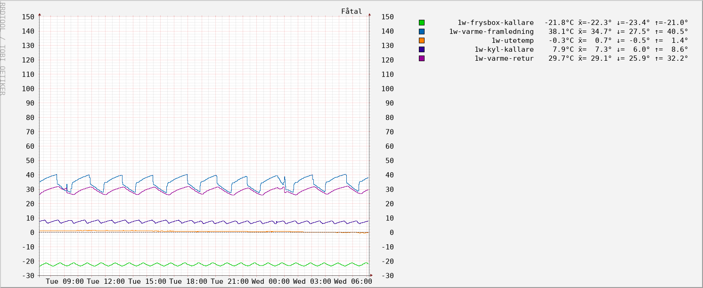Select the 1w-varme-retur legend label
This screenshot has width=703, height=288.
point(504,58)
